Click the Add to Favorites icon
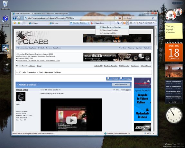 click(19, 23)
